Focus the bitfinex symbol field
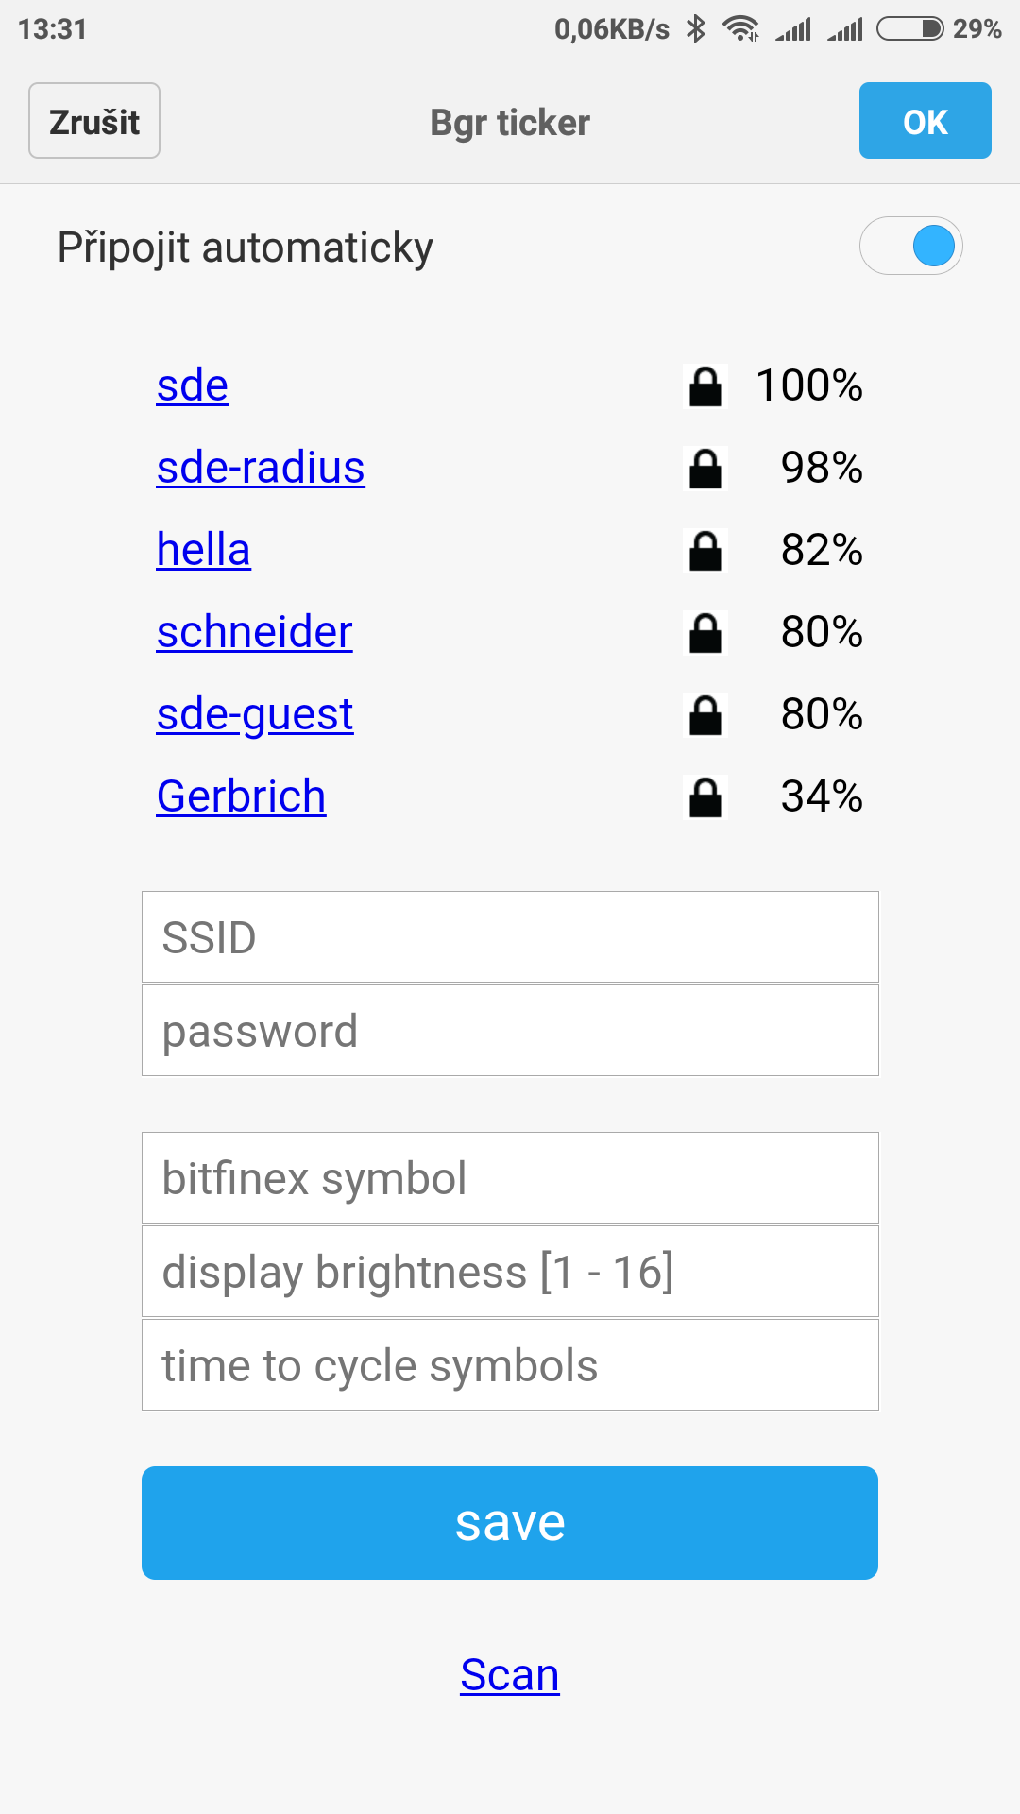The width and height of the screenshot is (1020, 1814). (x=510, y=1178)
